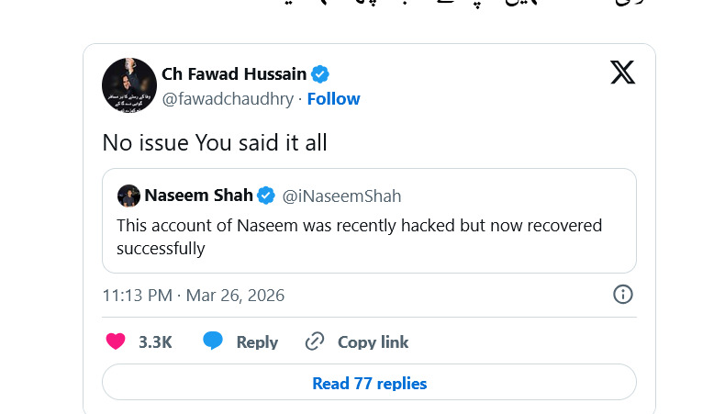Click the X logo on the tweet
Image resolution: width=725 pixels, height=414 pixels.
[x=622, y=72]
